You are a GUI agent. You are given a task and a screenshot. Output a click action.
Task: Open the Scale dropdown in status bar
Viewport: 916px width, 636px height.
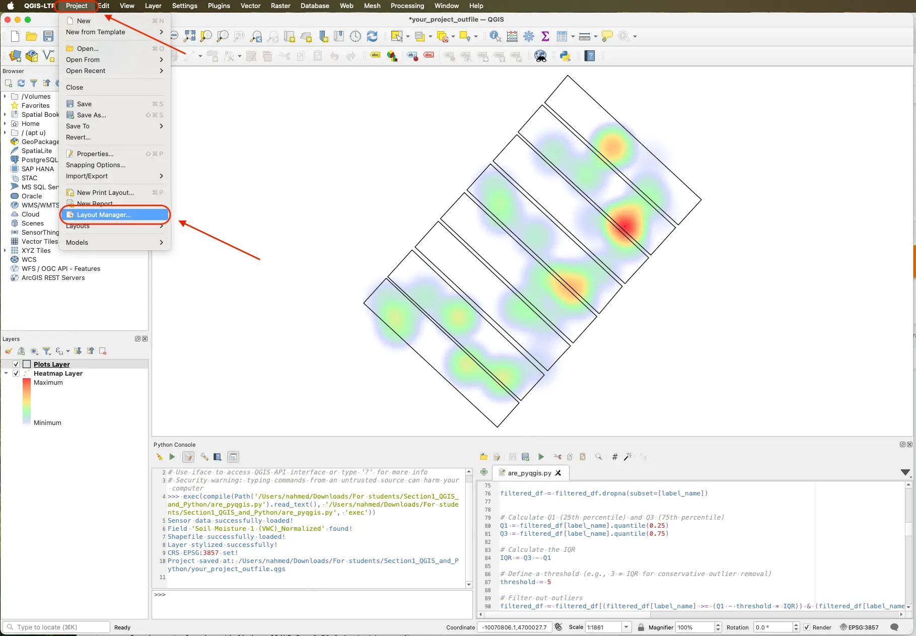(626, 627)
